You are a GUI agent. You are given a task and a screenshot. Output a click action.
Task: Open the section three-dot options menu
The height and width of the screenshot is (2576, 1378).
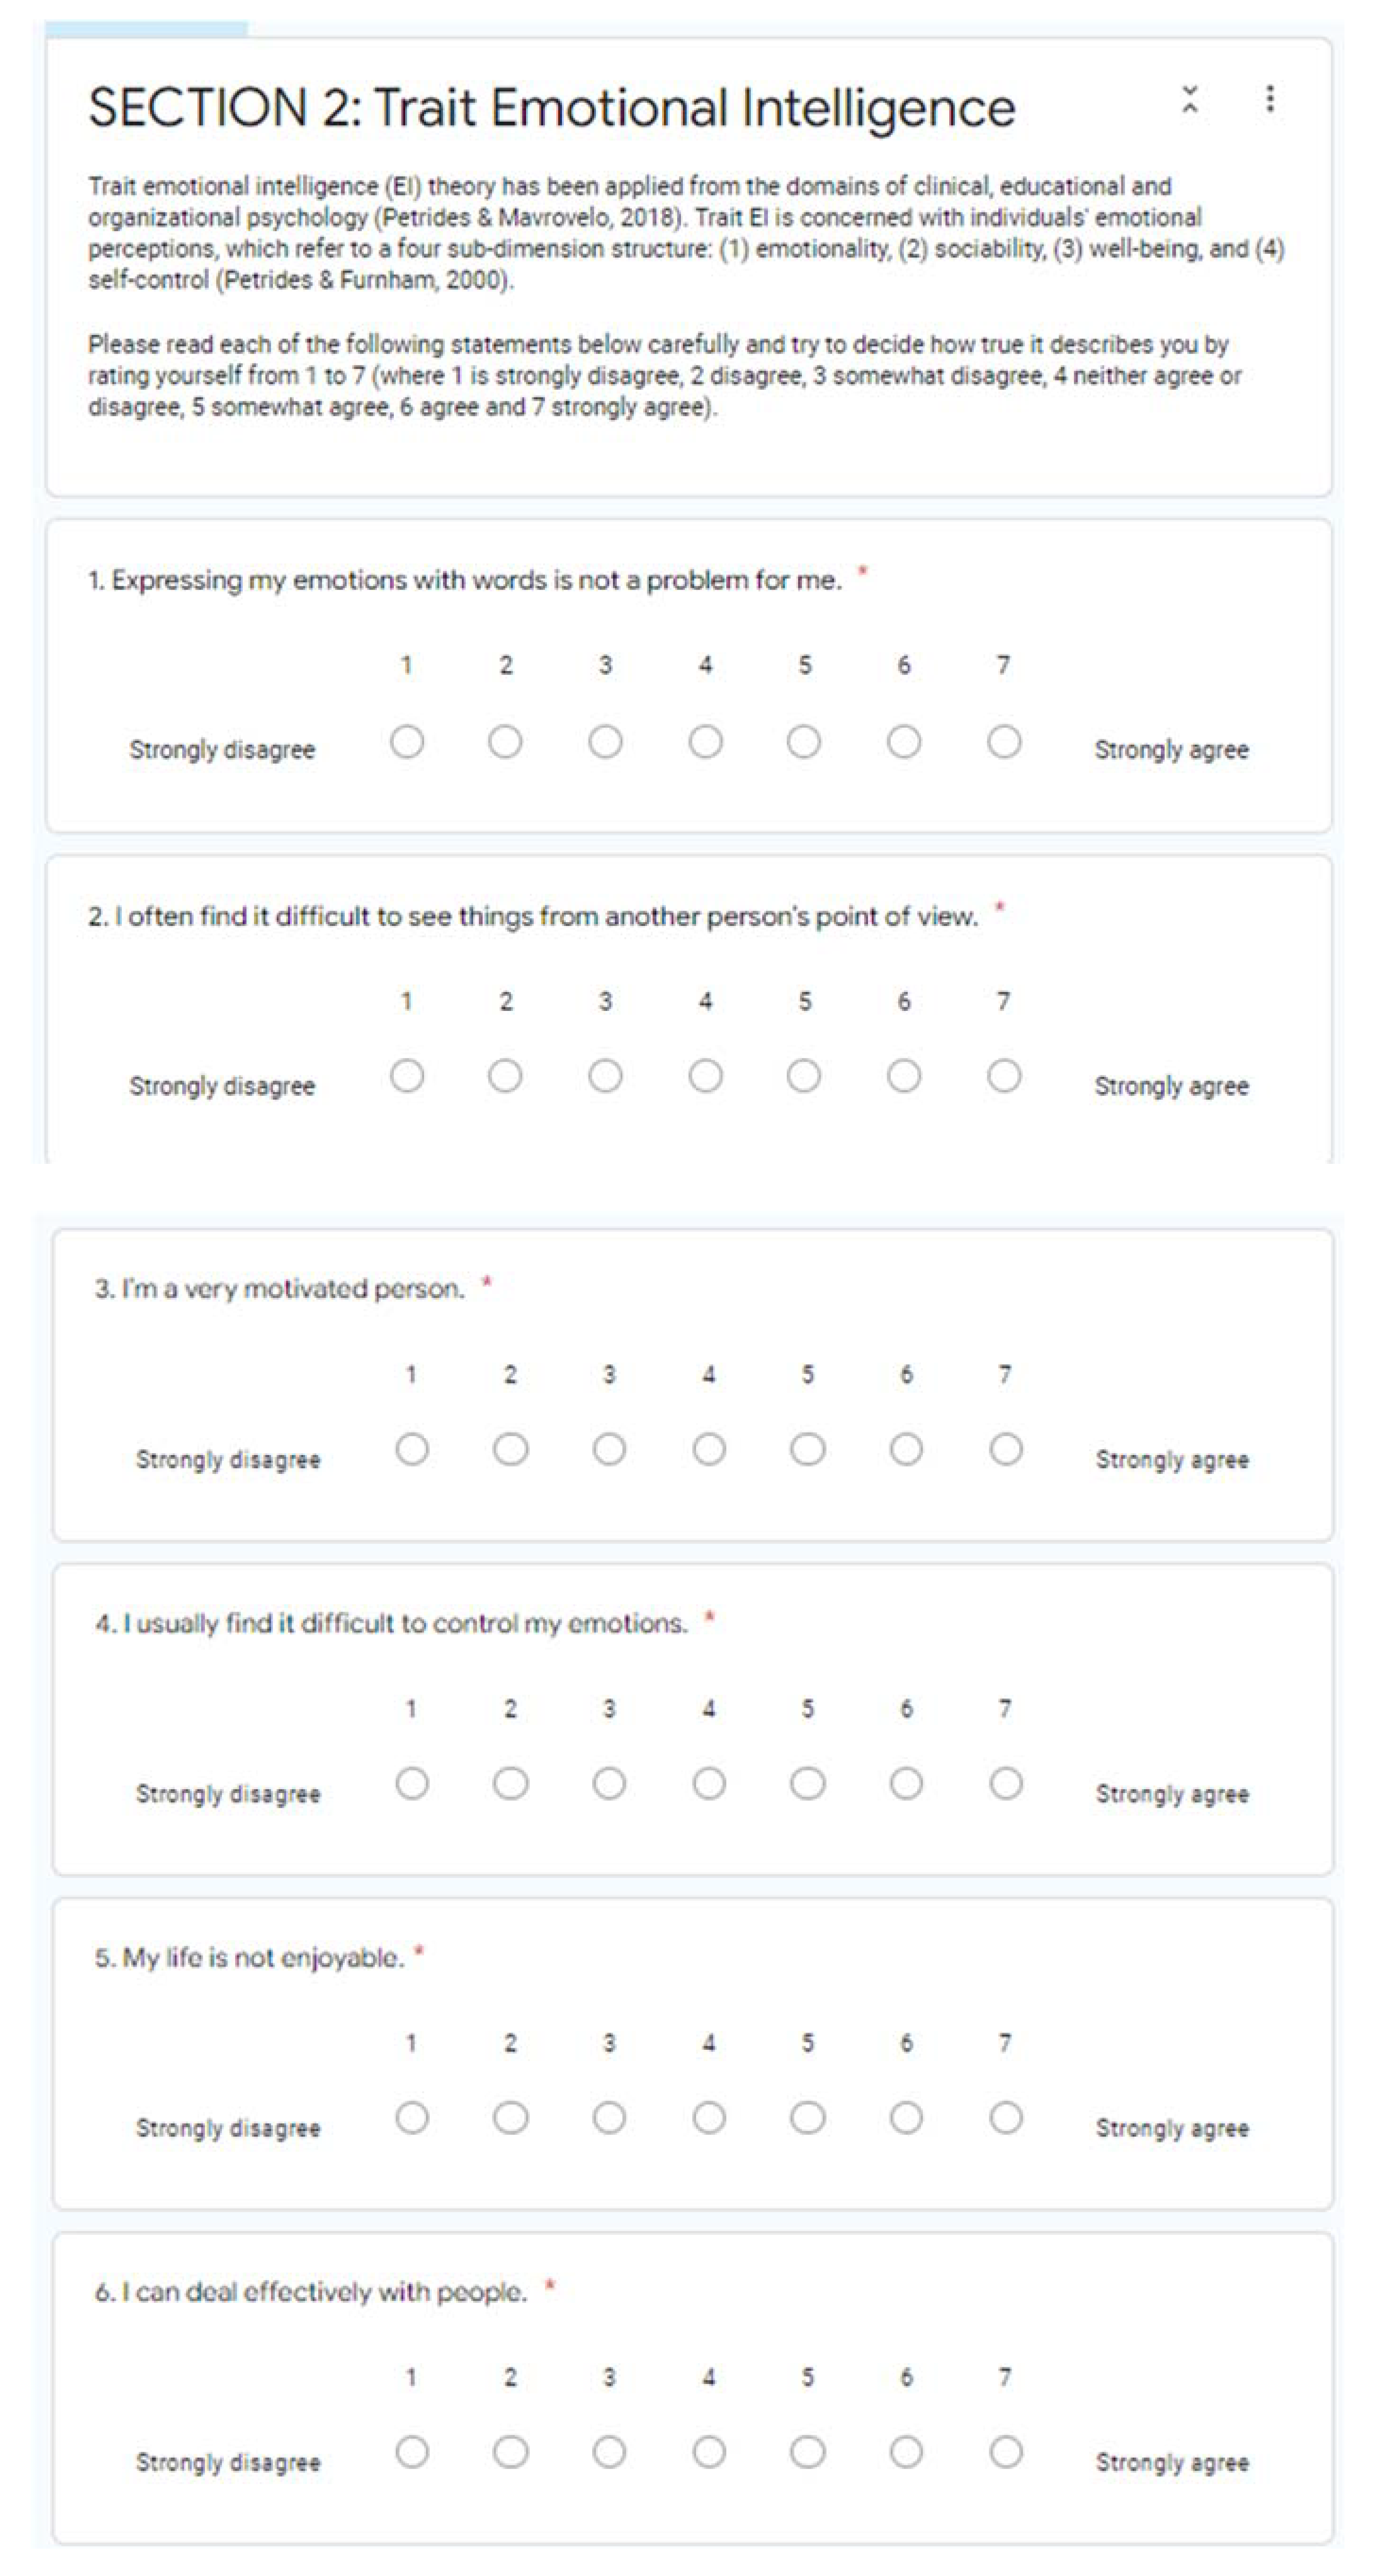(x=1269, y=99)
